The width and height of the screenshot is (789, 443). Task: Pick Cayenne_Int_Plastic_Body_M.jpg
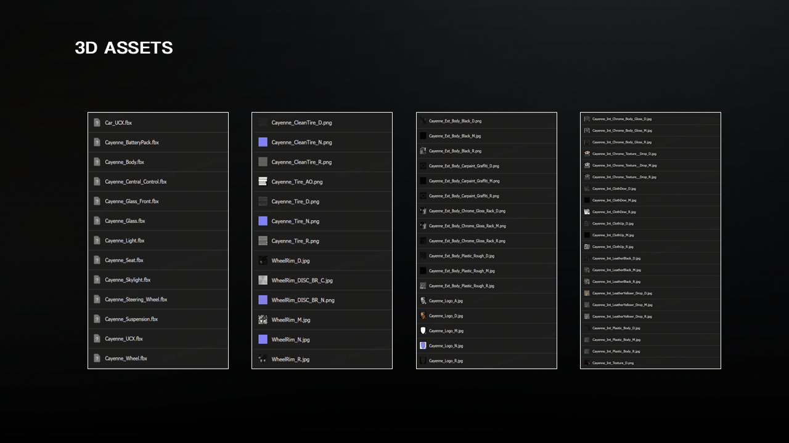pyautogui.click(x=616, y=340)
